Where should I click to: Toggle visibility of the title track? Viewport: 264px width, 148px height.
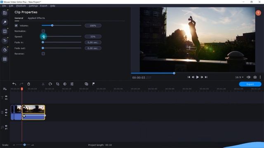[x=6, y=96]
